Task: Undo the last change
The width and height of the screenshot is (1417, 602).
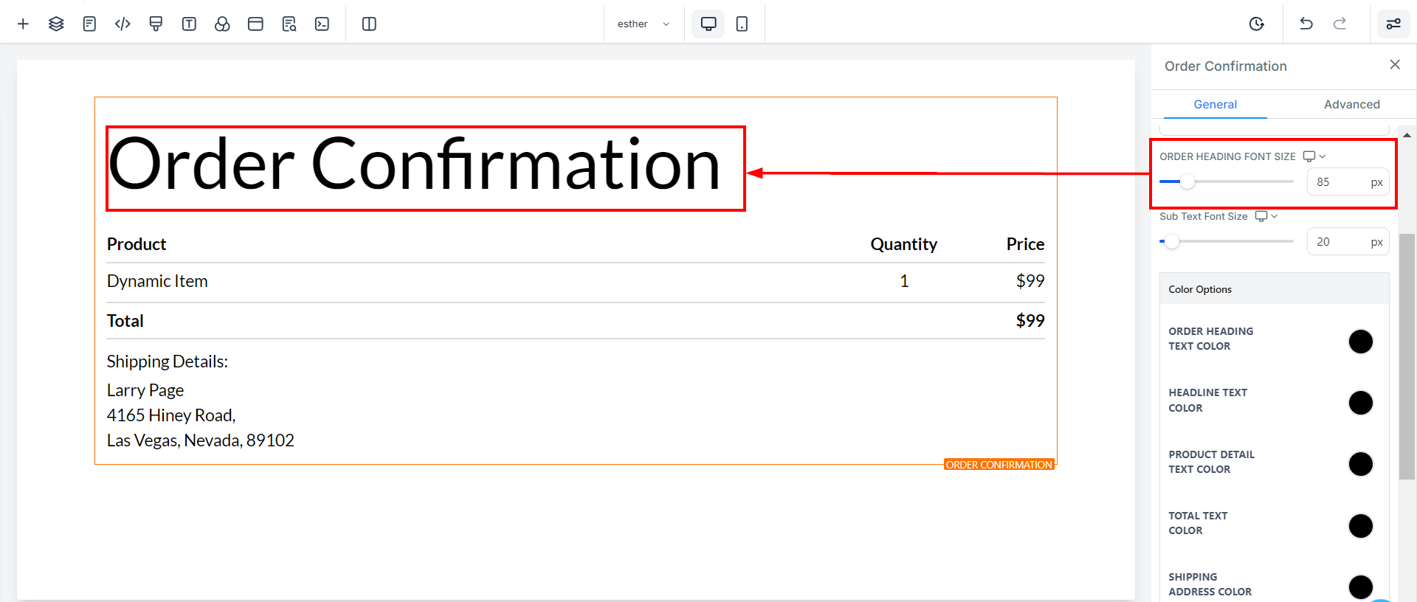Action: (1306, 24)
